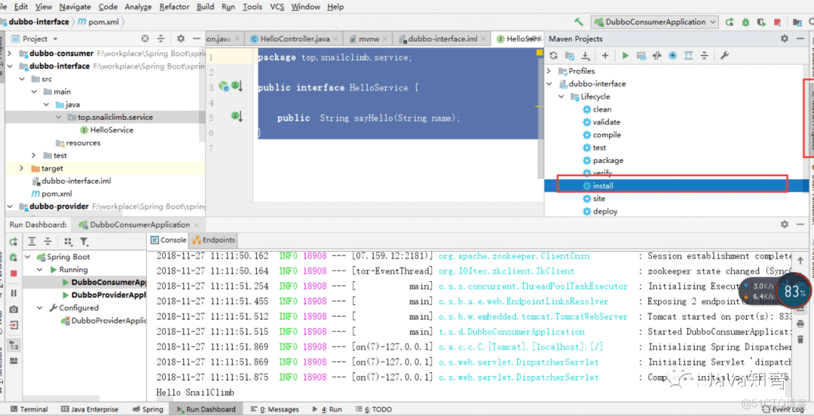This screenshot has height=416, width=814.
Task: Reimport all Maven projects
Action: (553, 56)
